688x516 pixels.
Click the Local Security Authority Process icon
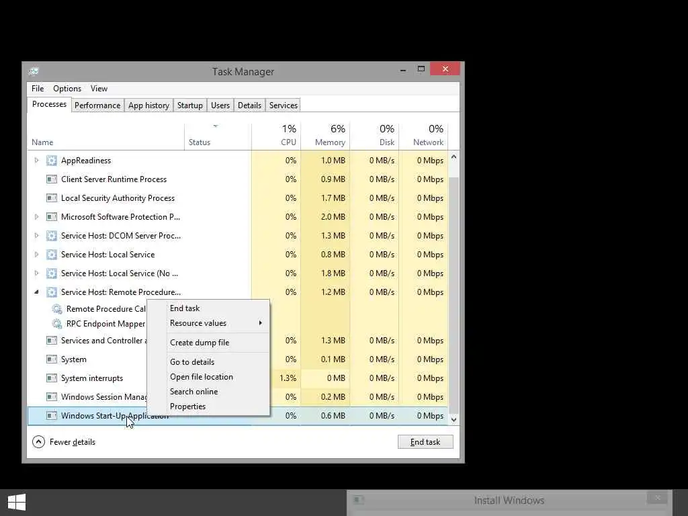pyautogui.click(x=51, y=198)
